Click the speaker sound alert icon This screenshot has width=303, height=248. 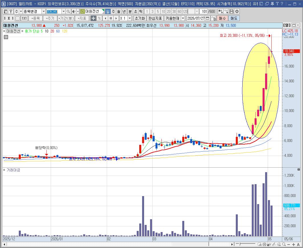pos(74,12)
